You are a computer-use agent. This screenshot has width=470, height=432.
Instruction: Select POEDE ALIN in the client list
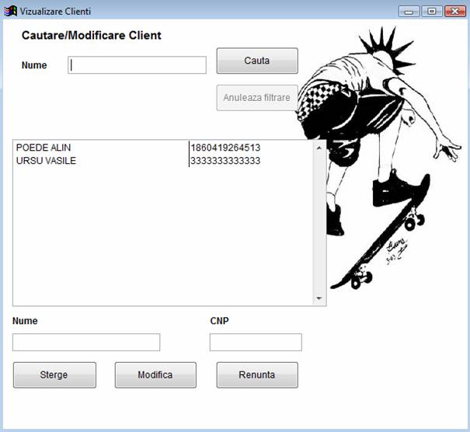[44, 148]
